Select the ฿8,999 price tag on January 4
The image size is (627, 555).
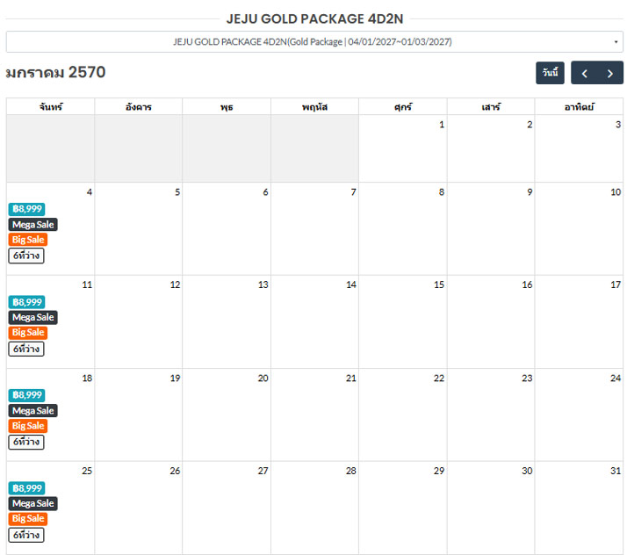pyautogui.click(x=27, y=209)
